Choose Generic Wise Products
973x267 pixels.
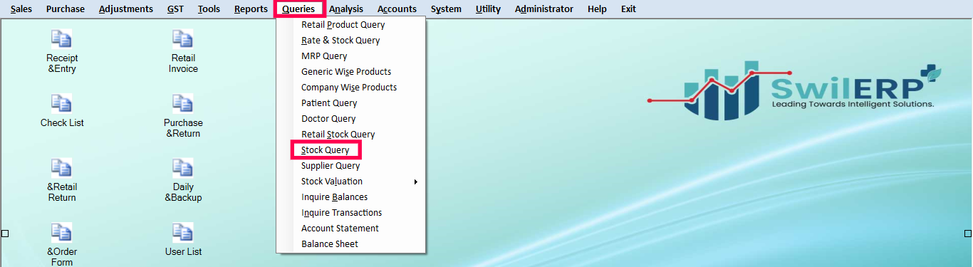click(350, 72)
